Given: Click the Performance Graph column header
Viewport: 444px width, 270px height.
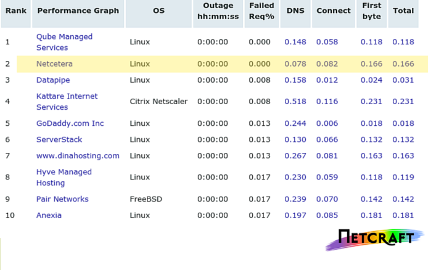Looking at the screenshot, I should point(78,14).
